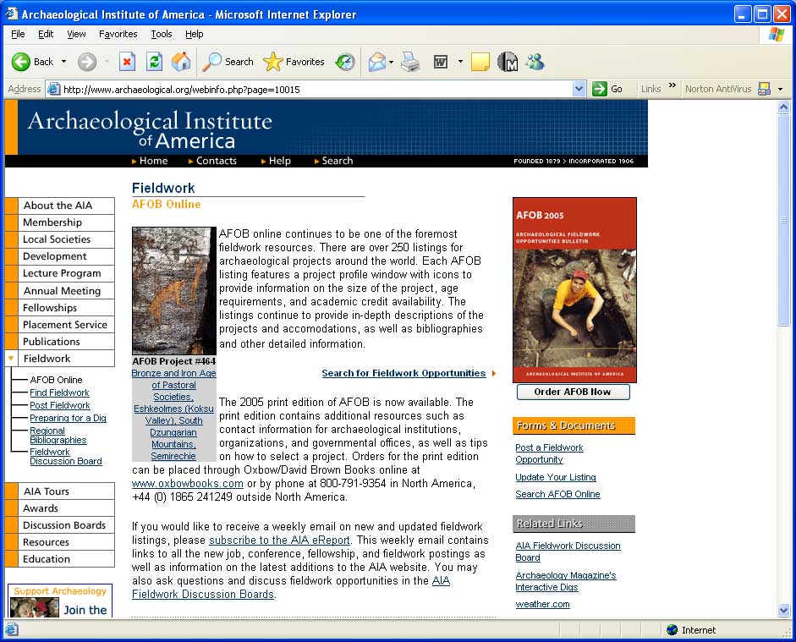Open the File menu

click(18, 34)
